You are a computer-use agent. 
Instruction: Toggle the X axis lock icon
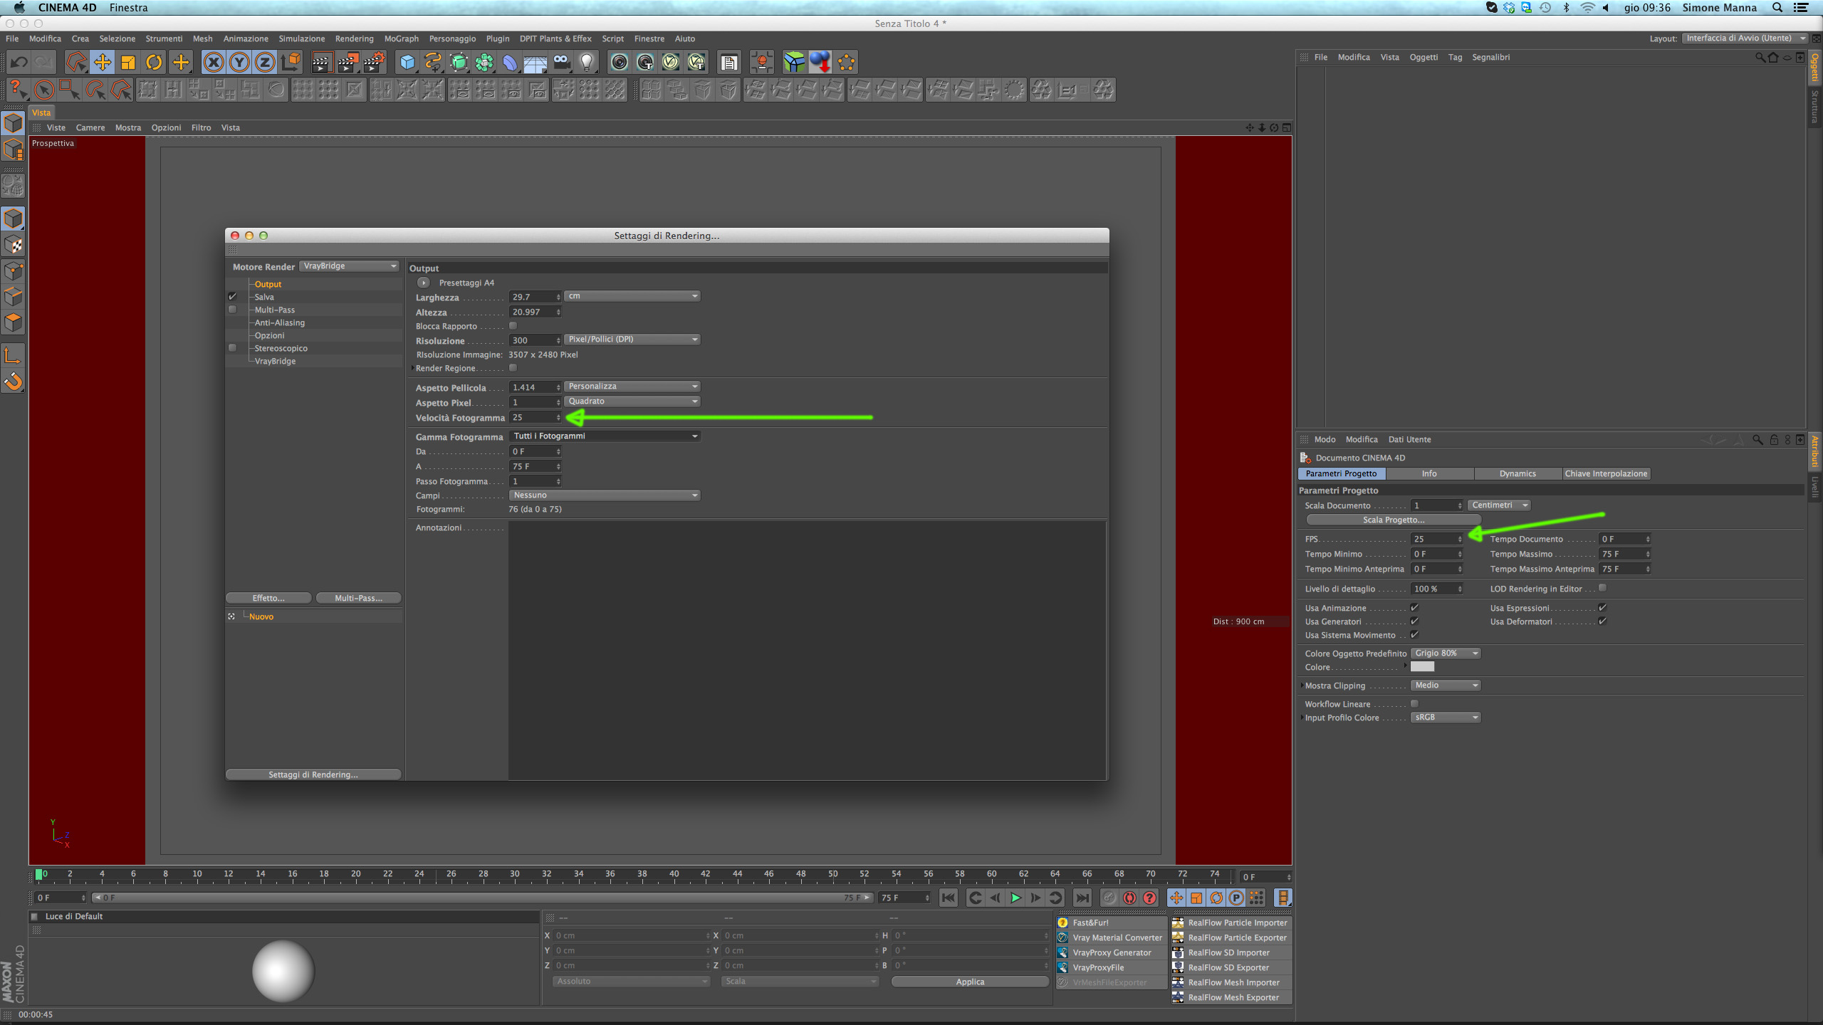click(213, 63)
